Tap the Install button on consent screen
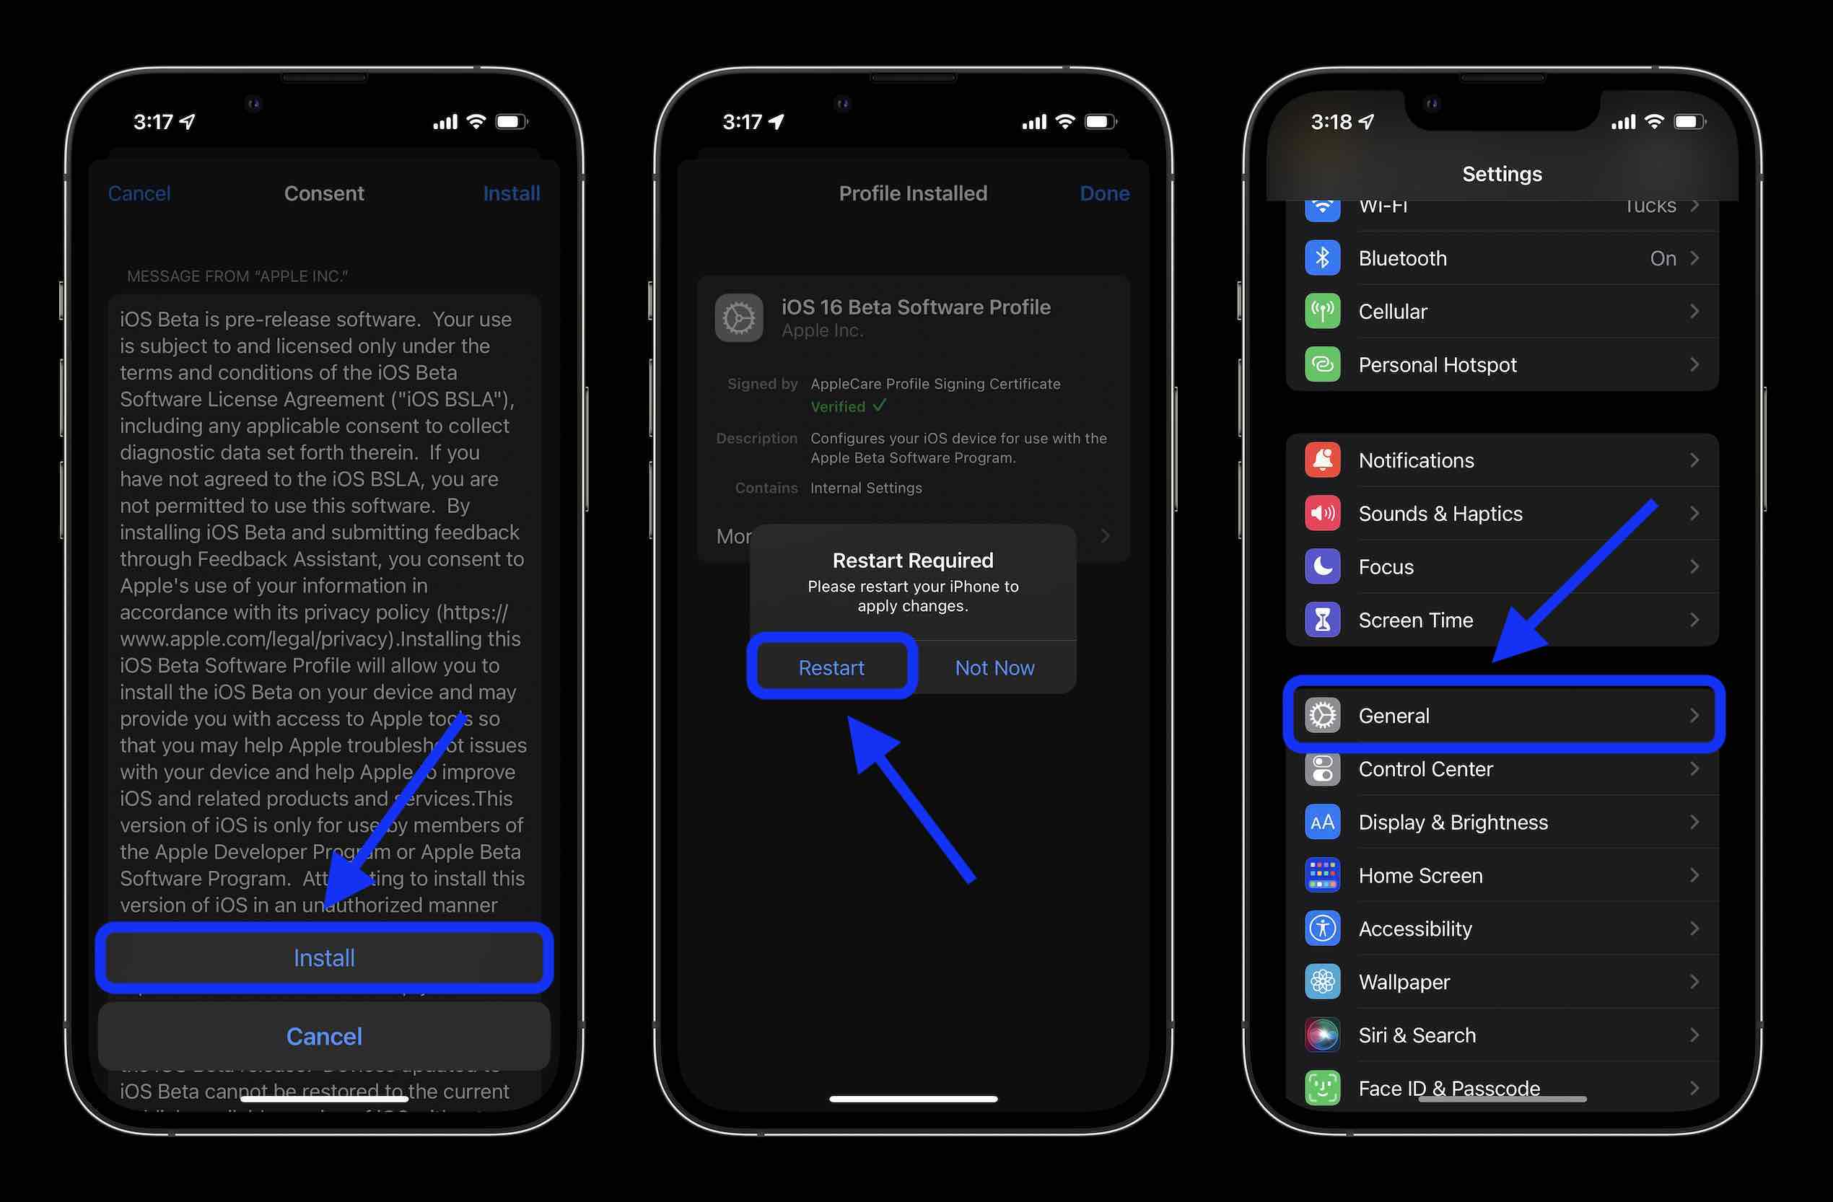This screenshot has width=1833, height=1202. [x=323, y=958]
